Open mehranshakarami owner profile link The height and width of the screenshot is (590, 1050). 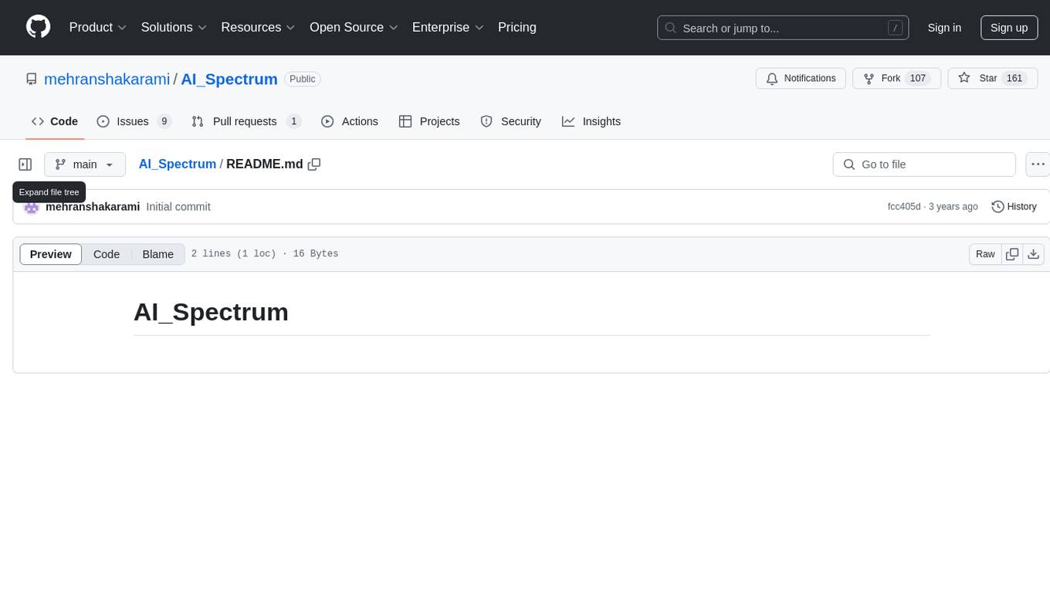107,79
